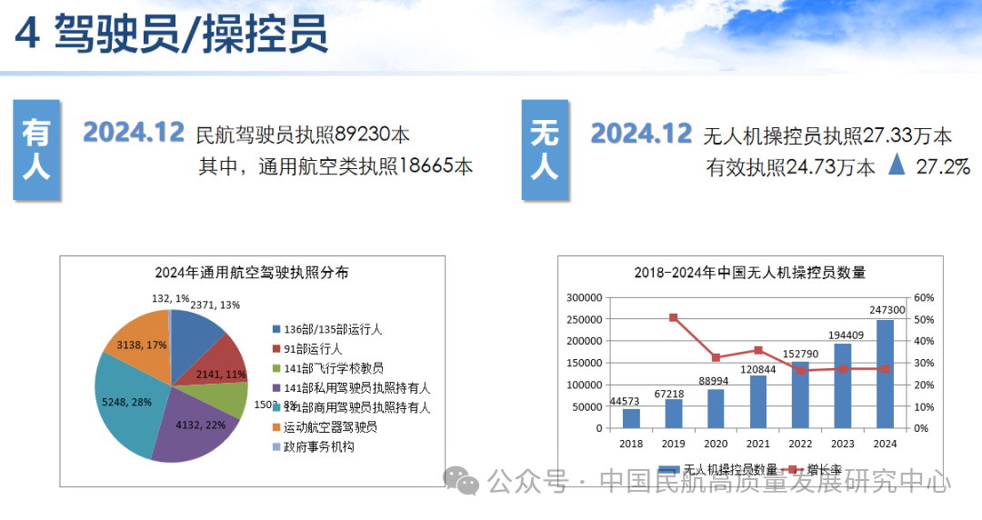The image size is (982, 520).
Task: Click blue legend square for 136部/135部运行人
Action: (x=276, y=329)
